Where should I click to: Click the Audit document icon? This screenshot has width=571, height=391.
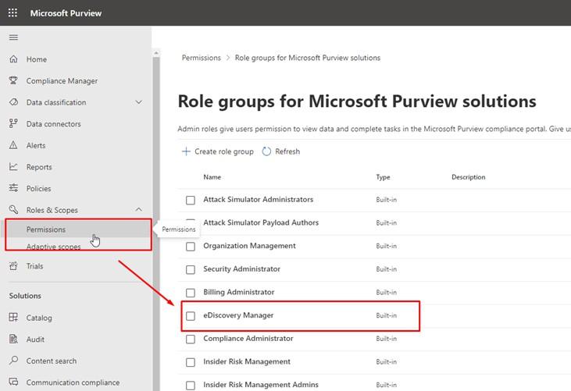(13, 339)
